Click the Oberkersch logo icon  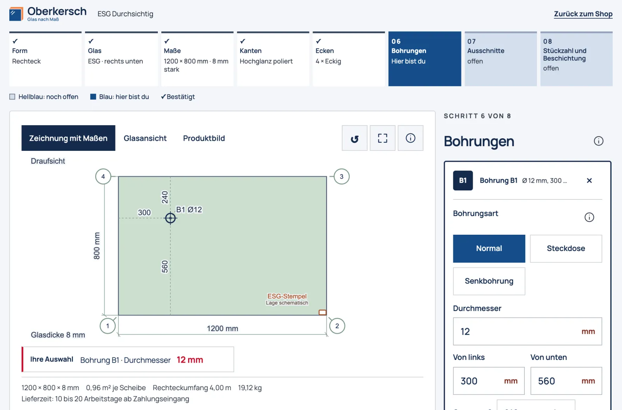(x=16, y=14)
